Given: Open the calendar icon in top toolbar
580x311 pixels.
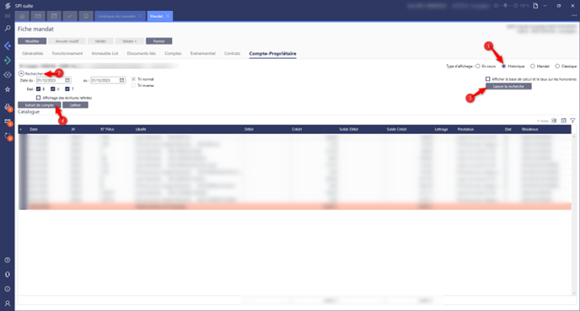Looking at the screenshot, I should click(54, 16).
